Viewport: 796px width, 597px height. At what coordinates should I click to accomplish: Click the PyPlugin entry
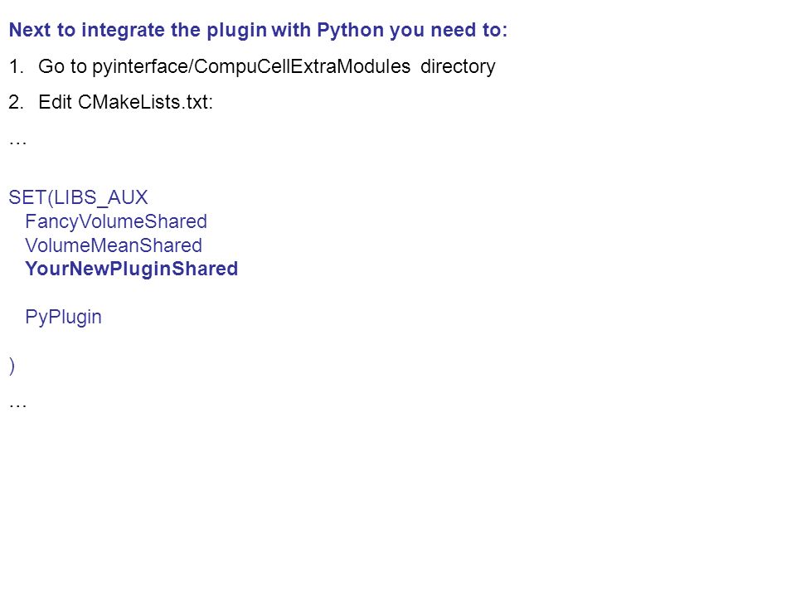point(64,318)
